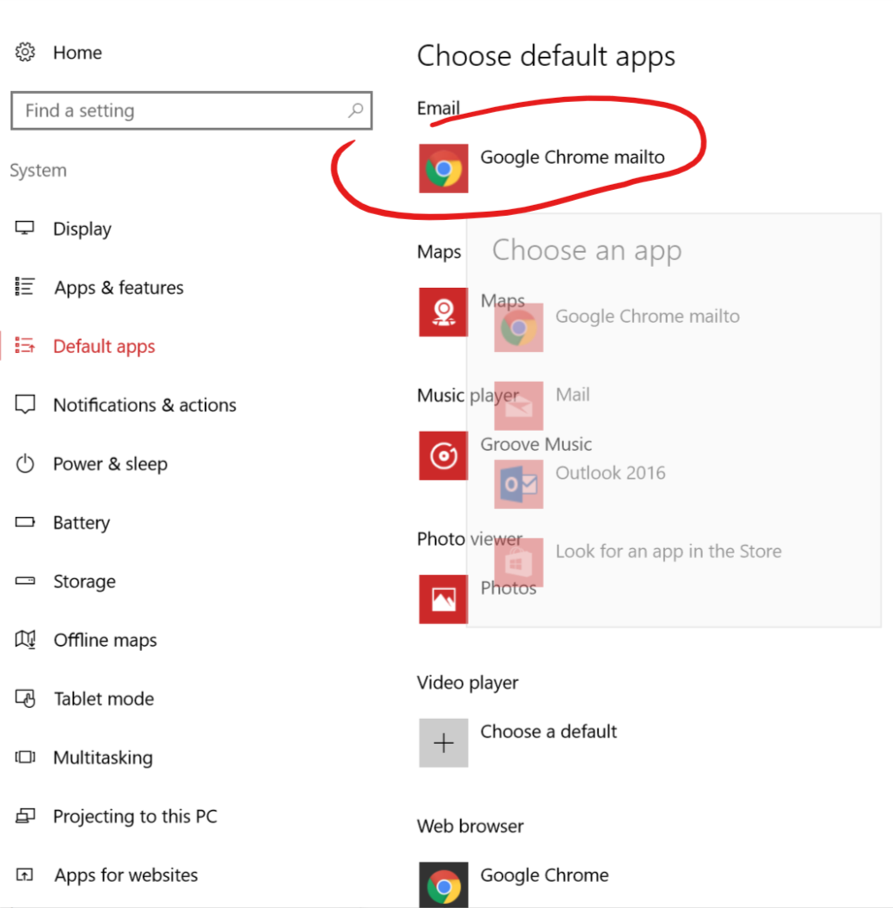Image resolution: width=893 pixels, height=908 pixels.
Task: Open Storage settings
Action: [85, 582]
